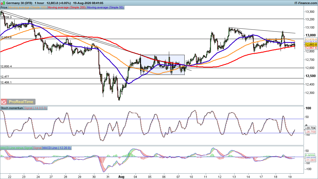The image size is (318, 179).
Task: Click the candlestick chart icon beside Germany 30
Action: [x=2, y=3]
